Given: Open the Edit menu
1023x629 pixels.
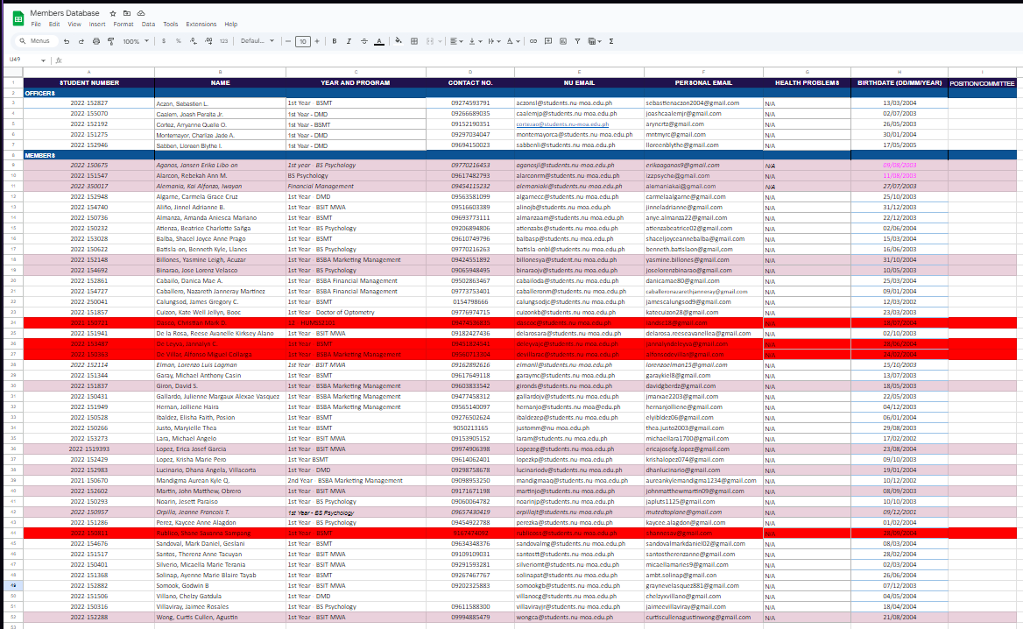Looking at the screenshot, I should (x=54, y=25).
